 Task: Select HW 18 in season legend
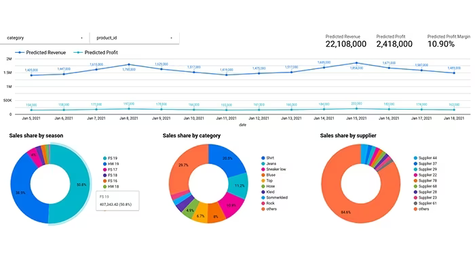click(111, 186)
